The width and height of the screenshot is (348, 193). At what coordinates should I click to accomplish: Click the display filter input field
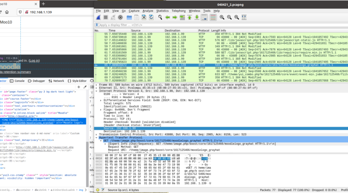[x=223, y=25]
